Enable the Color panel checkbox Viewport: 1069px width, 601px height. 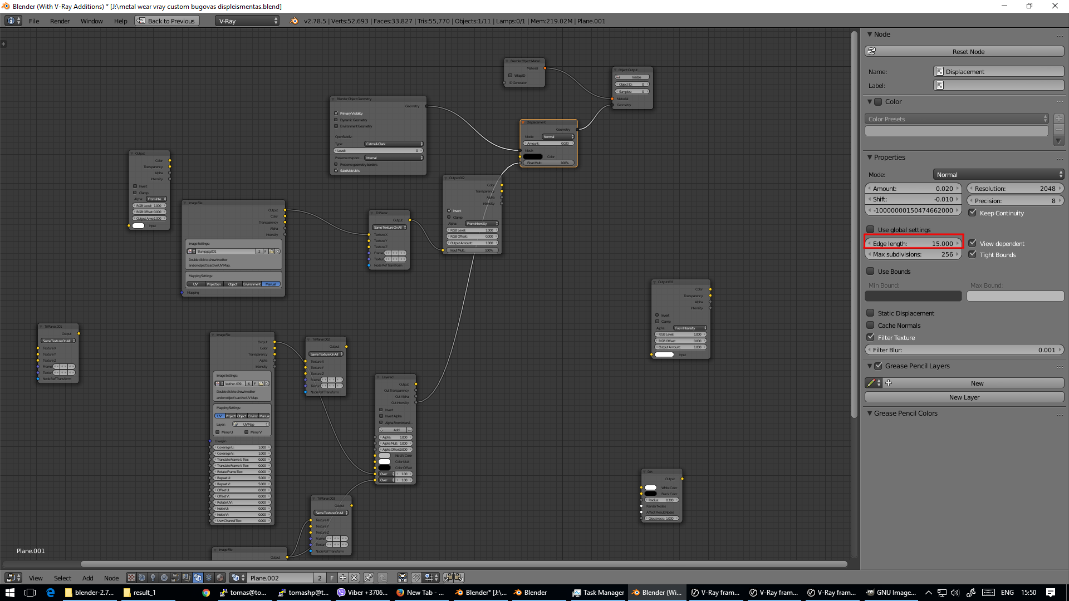[878, 102]
